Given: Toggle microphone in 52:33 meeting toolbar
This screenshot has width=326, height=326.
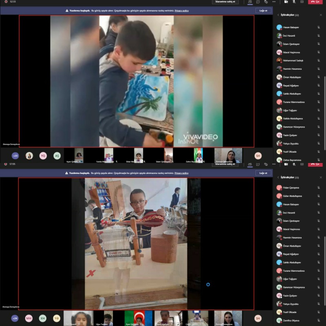Looking at the screenshot, I should click(x=294, y=2).
